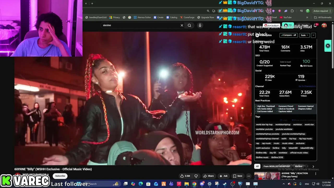Open new browser tab
This screenshot has width=334, height=188.
92,3
